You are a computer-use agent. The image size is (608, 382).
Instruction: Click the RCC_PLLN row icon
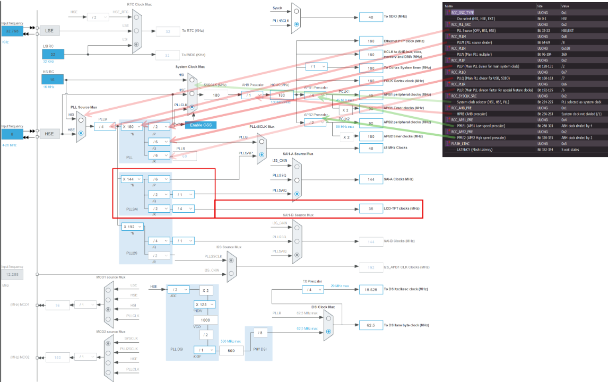point(447,48)
